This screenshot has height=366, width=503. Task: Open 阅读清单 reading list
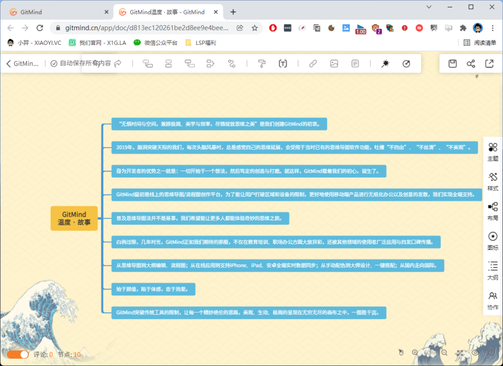pyautogui.click(x=480, y=43)
